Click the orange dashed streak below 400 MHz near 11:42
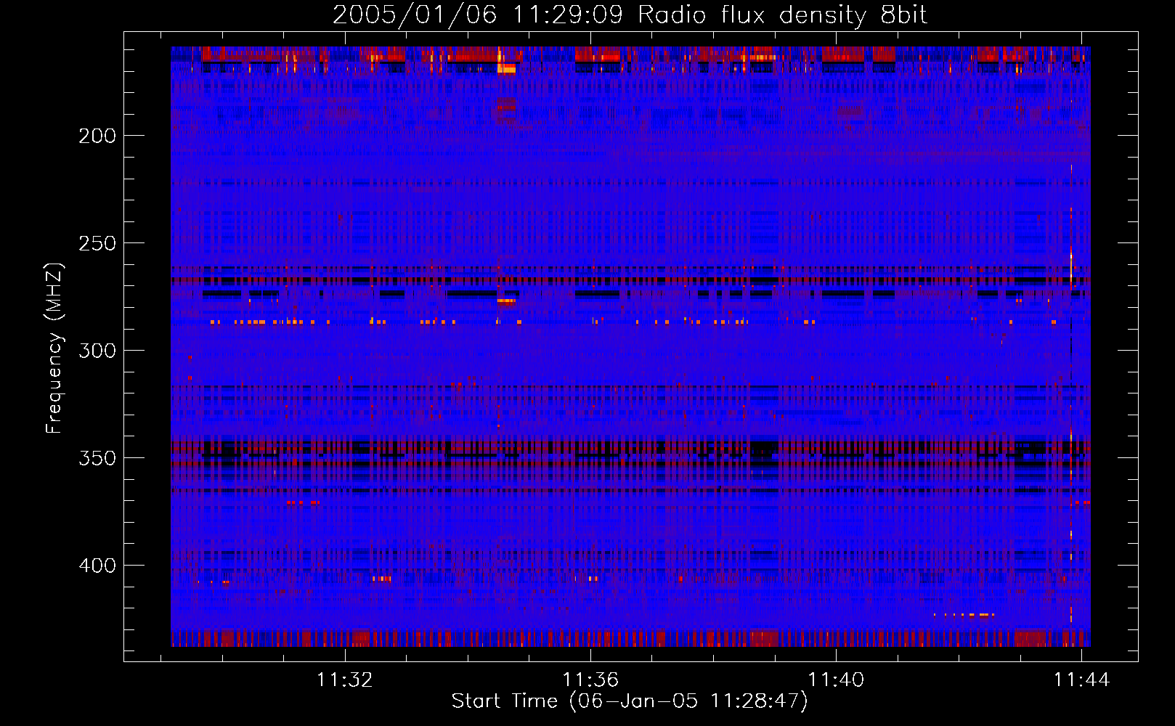The height and width of the screenshot is (726, 1175). [x=964, y=615]
